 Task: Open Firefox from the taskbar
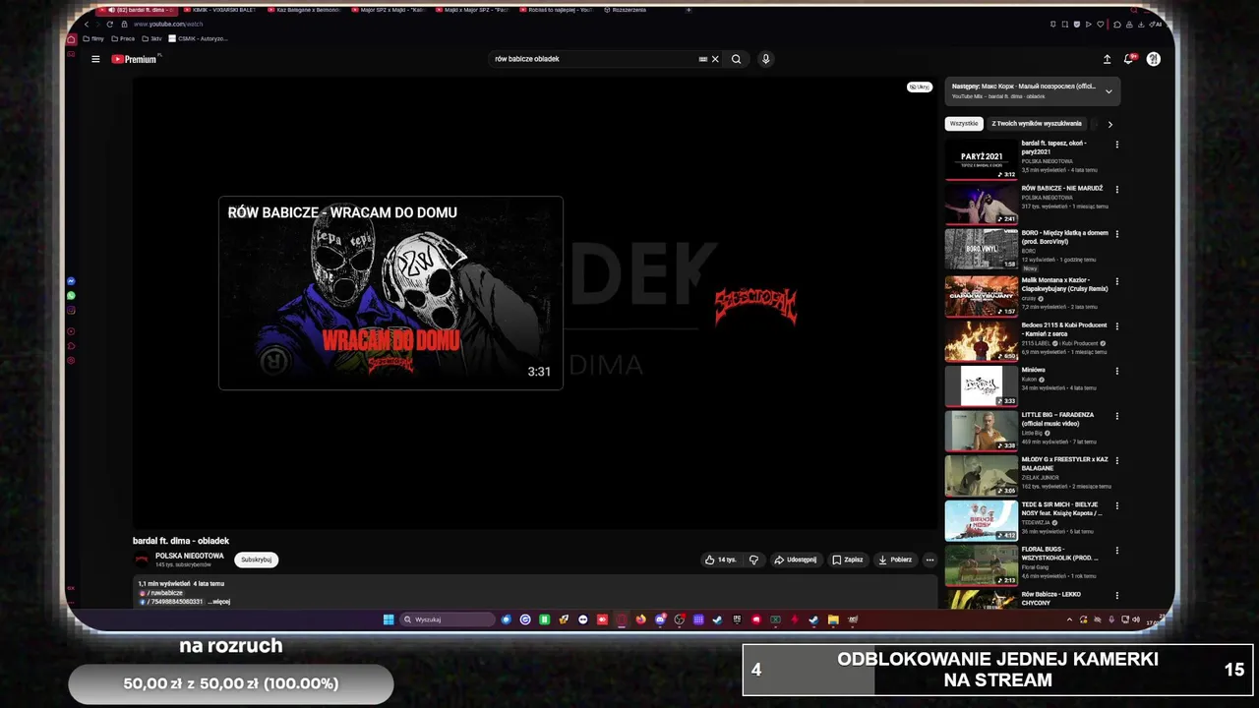(x=640, y=619)
